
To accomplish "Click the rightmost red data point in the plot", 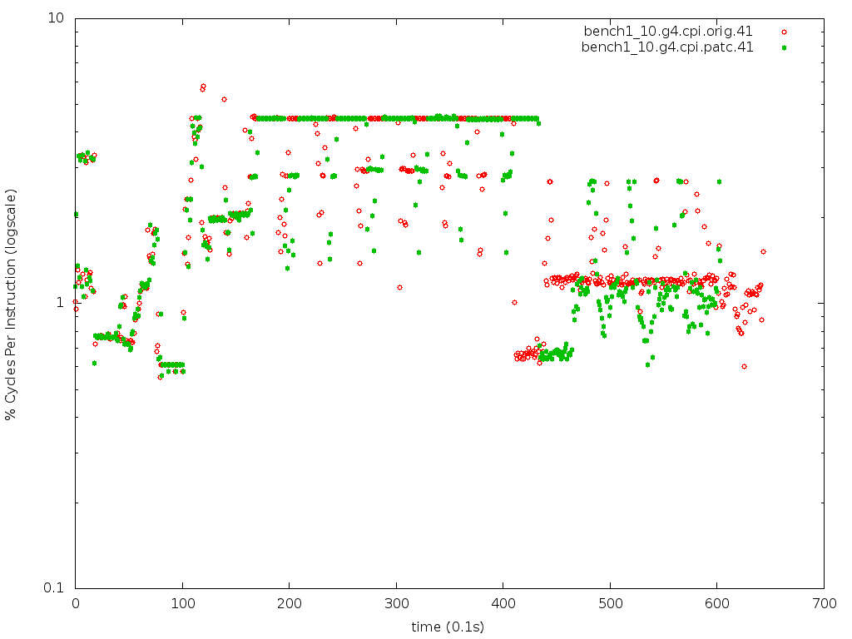I will (x=763, y=251).
